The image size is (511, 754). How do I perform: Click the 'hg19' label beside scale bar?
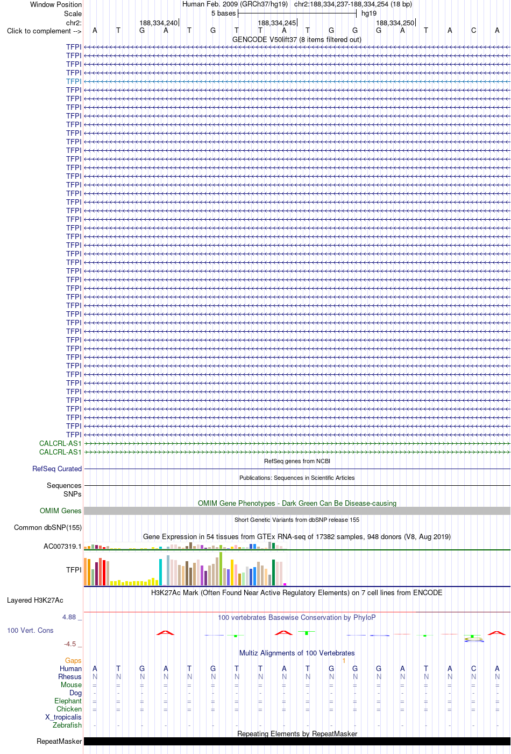coord(369,13)
